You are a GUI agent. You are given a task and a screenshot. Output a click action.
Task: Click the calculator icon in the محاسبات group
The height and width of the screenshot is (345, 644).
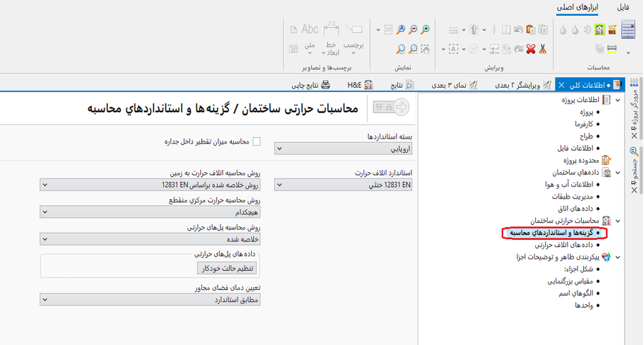click(x=628, y=30)
